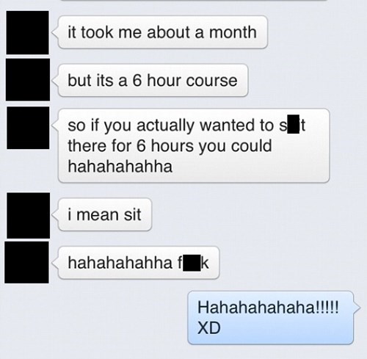
Task: Tap the 'hahahahahha' message ending in k
Action: [139, 263]
